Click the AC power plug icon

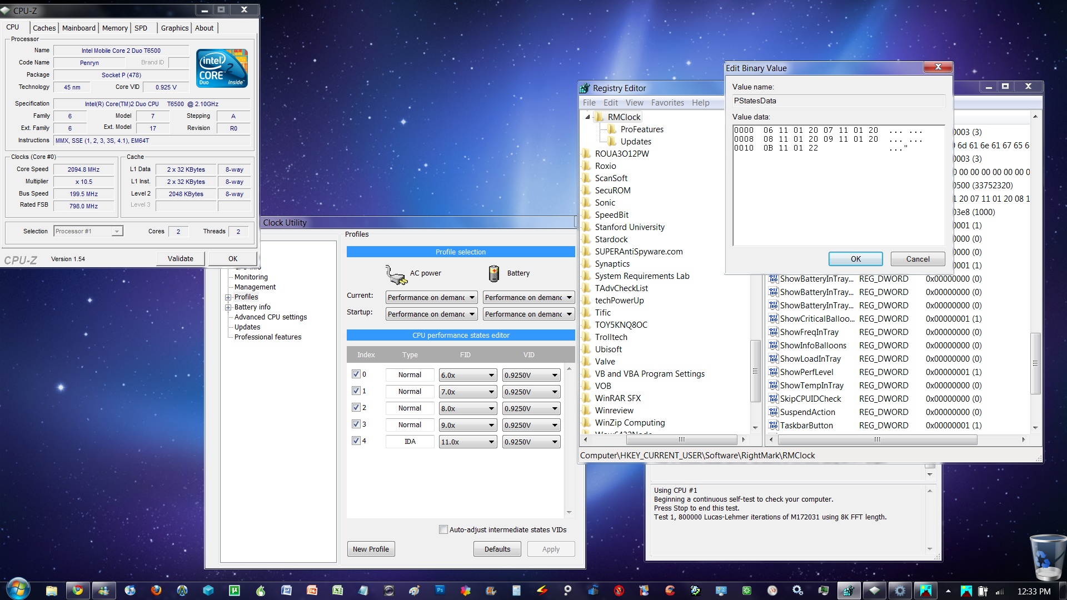click(x=396, y=274)
